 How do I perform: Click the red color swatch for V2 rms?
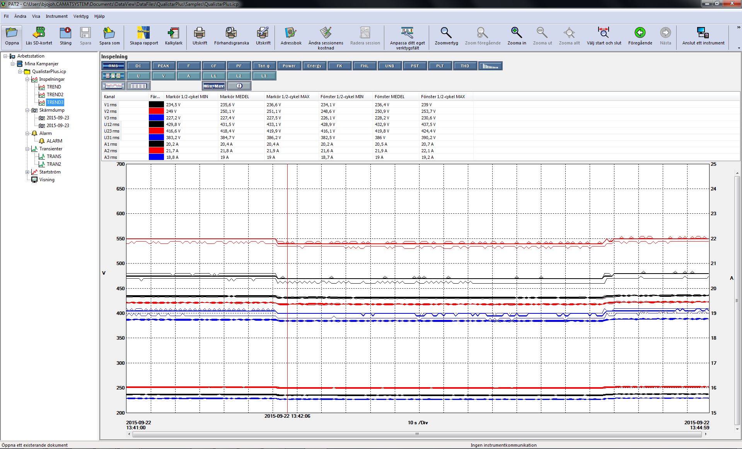click(x=156, y=111)
